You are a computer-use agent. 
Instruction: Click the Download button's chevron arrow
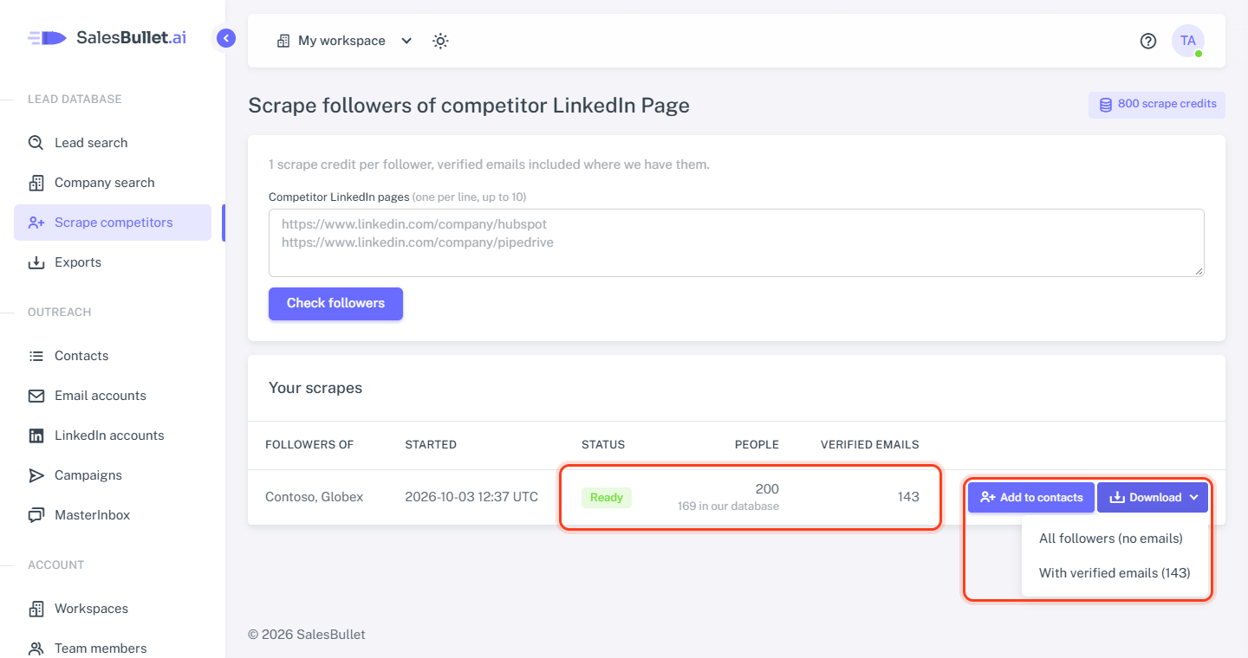(1193, 497)
